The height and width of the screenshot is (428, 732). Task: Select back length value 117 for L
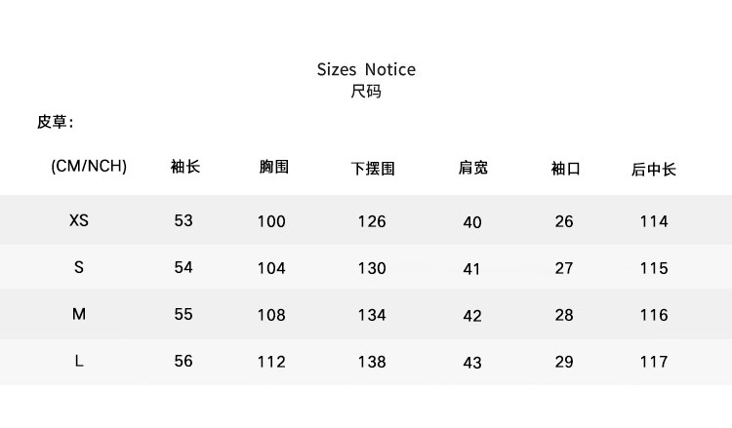pos(654,362)
